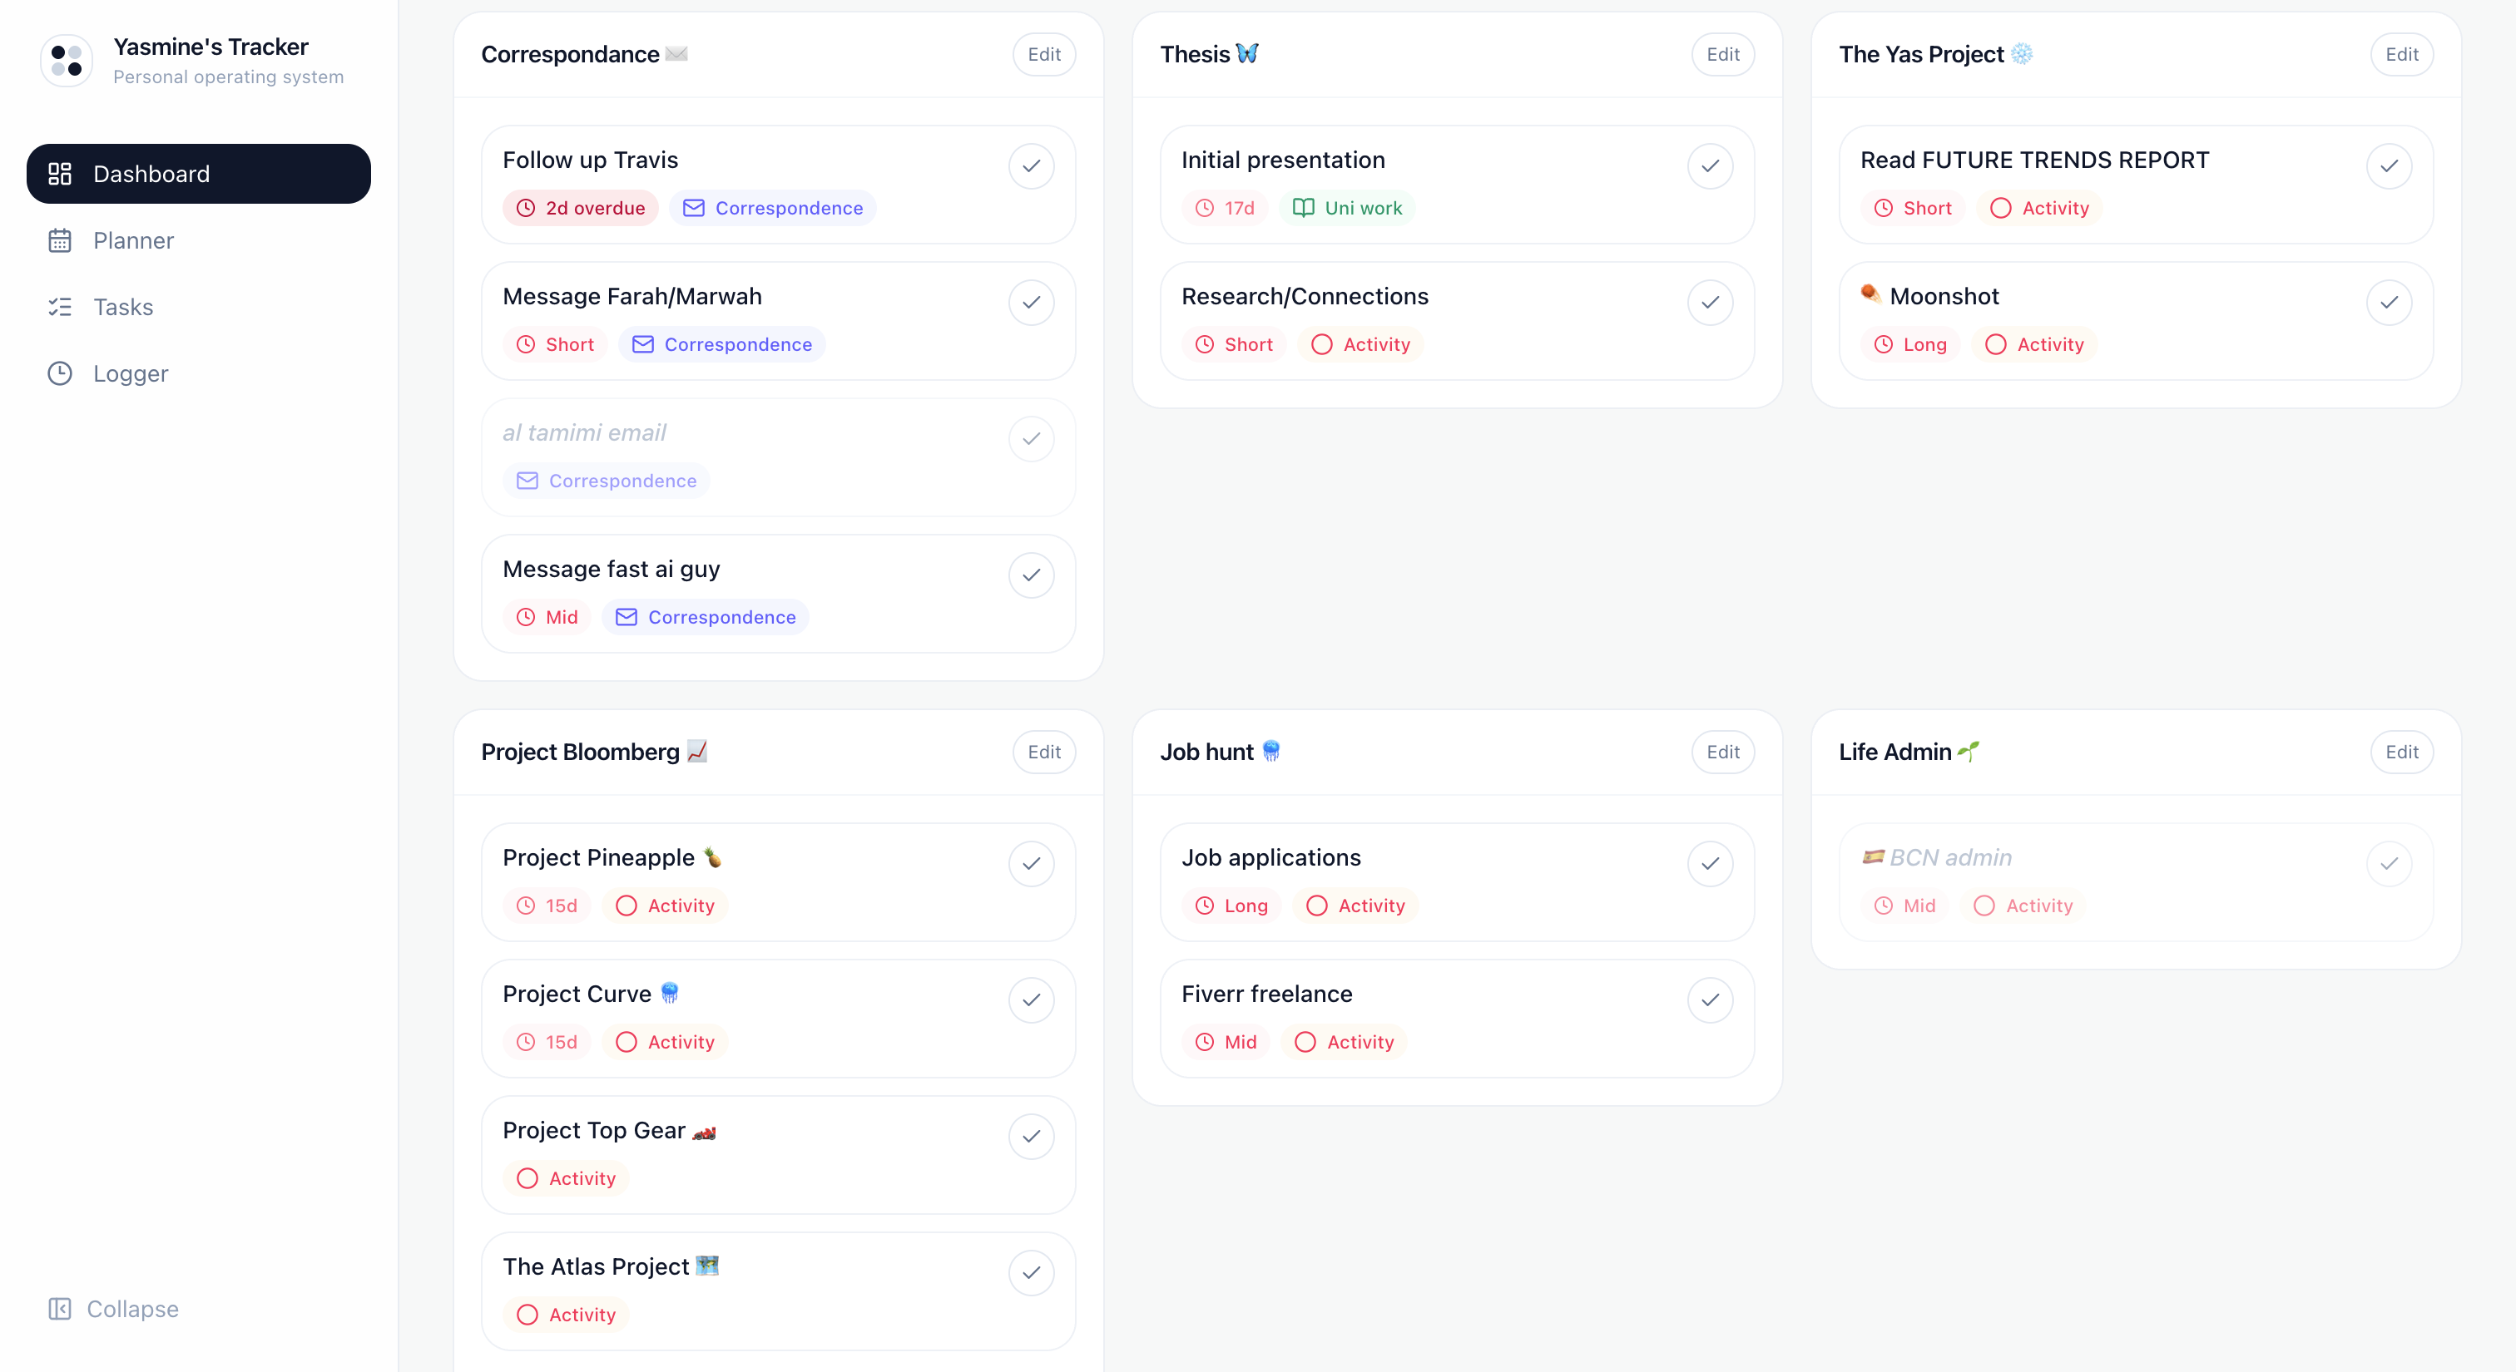The height and width of the screenshot is (1372, 2516).
Task: Complete Project Top Gear task
Action: 1030,1137
